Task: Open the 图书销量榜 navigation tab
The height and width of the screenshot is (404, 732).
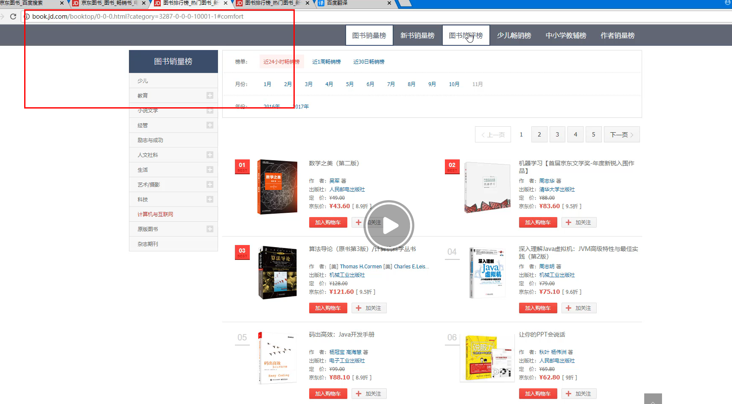Action: tap(369, 35)
